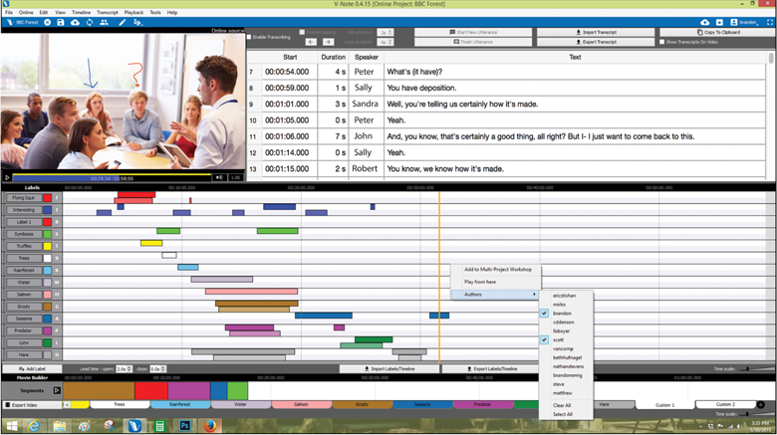This screenshot has width=777, height=435.
Task: Launch Firefox from the taskbar
Action: click(210, 425)
